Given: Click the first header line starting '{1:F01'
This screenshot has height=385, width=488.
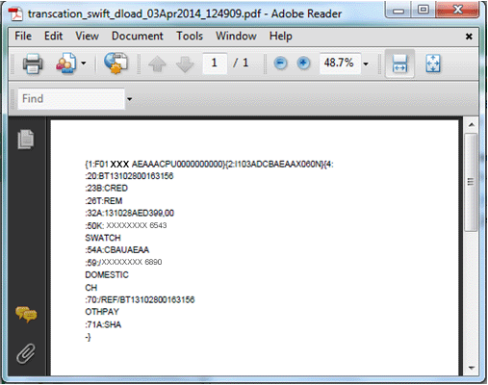Looking at the screenshot, I should (209, 165).
